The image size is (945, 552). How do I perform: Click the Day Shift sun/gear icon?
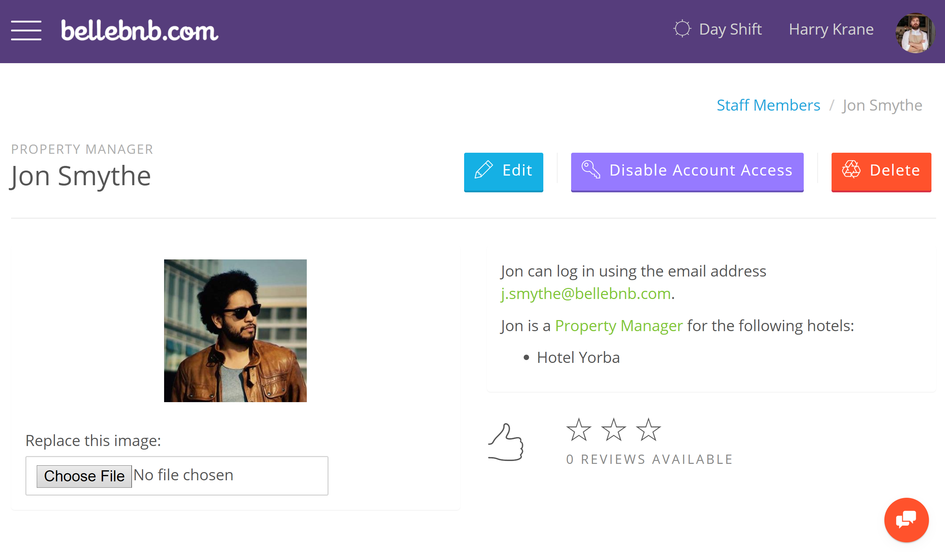click(682, 28)
